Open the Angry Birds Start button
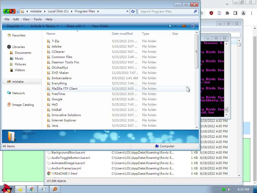 point(7,188)
